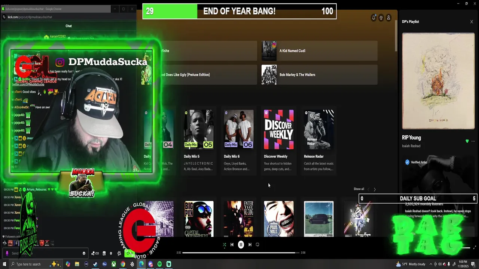This screenshot has height=269, width=479.
Task: Click Show all link
Action: click(359, 189)
